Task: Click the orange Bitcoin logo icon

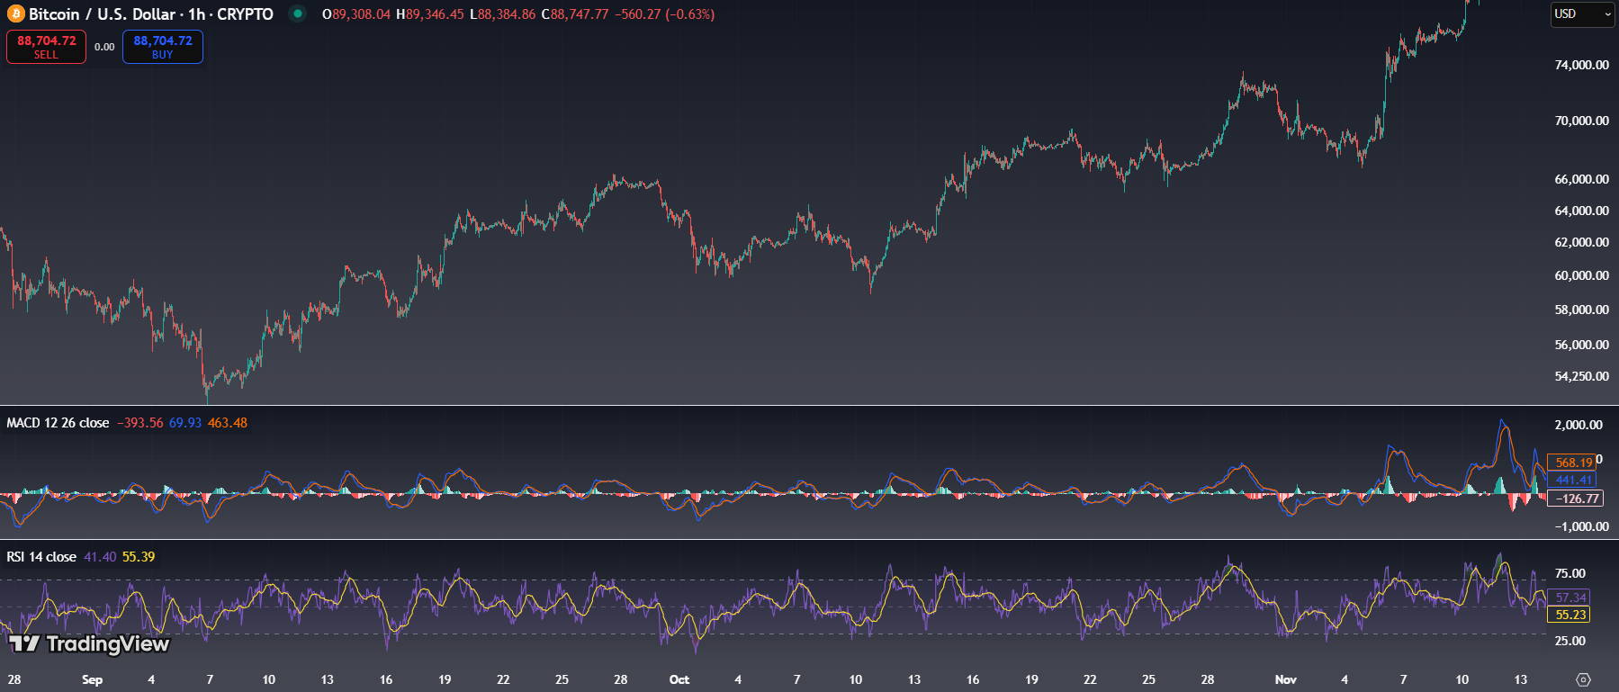Action: point(15,14)
